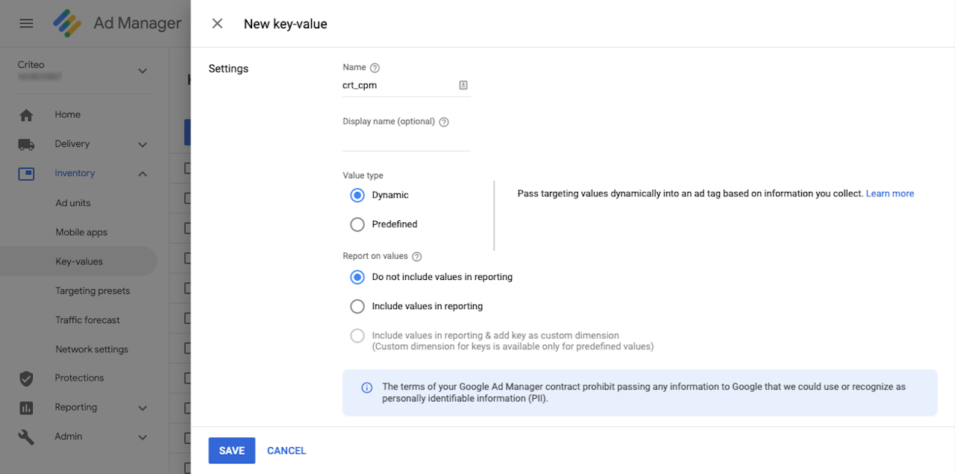Click the Display name help icon
Screen dimensions: 955x474
444,122
